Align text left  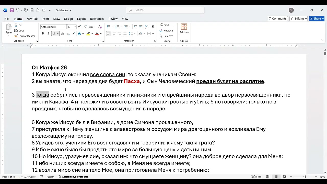(109, 33)
